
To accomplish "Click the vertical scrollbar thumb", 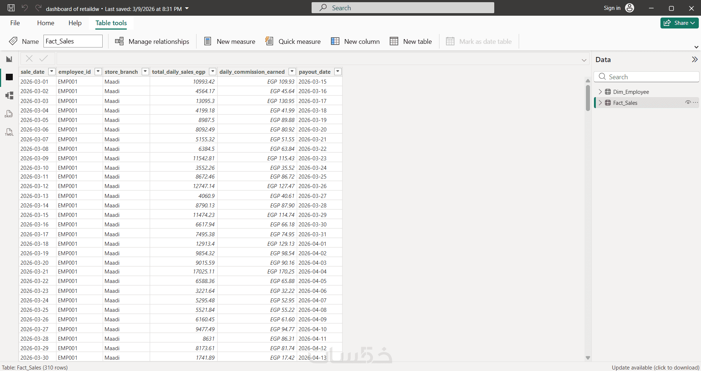I will coord(588,97).
